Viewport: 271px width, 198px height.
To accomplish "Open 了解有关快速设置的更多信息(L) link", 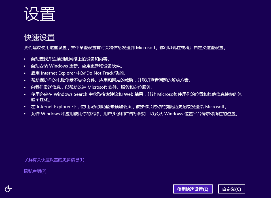I will pos(54,160).
